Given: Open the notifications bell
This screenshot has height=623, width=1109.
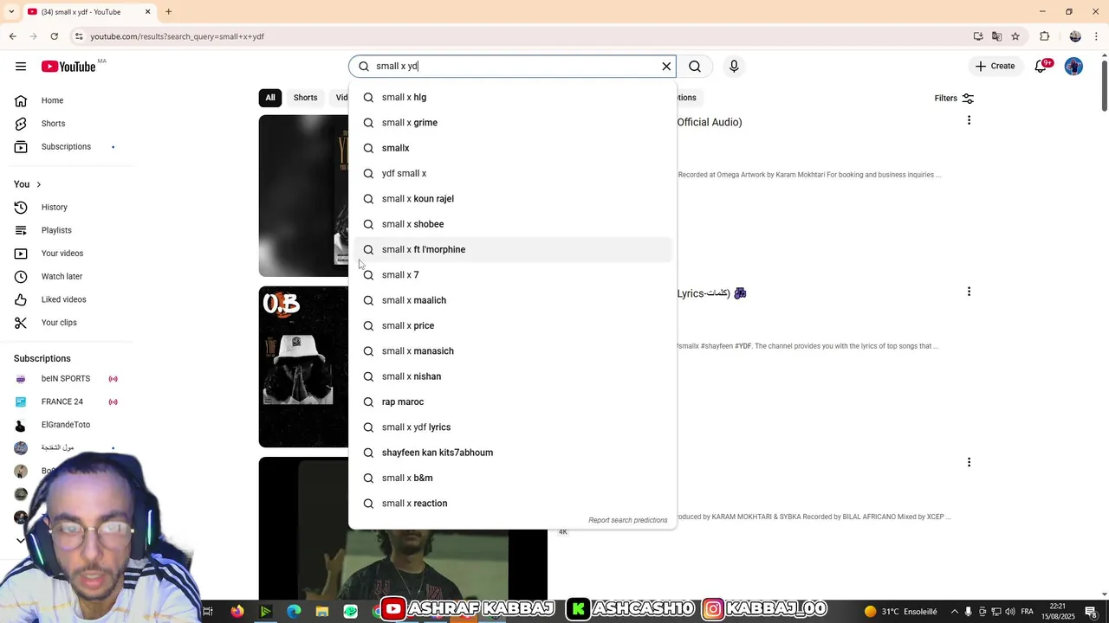Looking at the screenshot, I should tap(1041, 67).
